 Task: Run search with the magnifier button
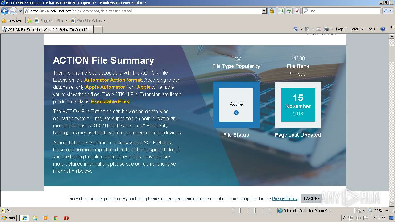coord(385,11)
